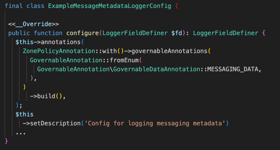Click GovernableDataAnnotation class reference
280x150 pixels.
157,69
